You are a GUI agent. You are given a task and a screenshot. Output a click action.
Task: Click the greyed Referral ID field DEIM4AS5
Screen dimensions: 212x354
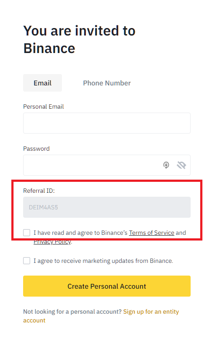click(107, 207)
